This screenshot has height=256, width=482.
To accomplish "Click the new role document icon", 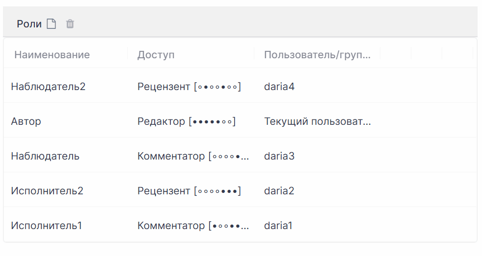I will click(x=52, y=23).
